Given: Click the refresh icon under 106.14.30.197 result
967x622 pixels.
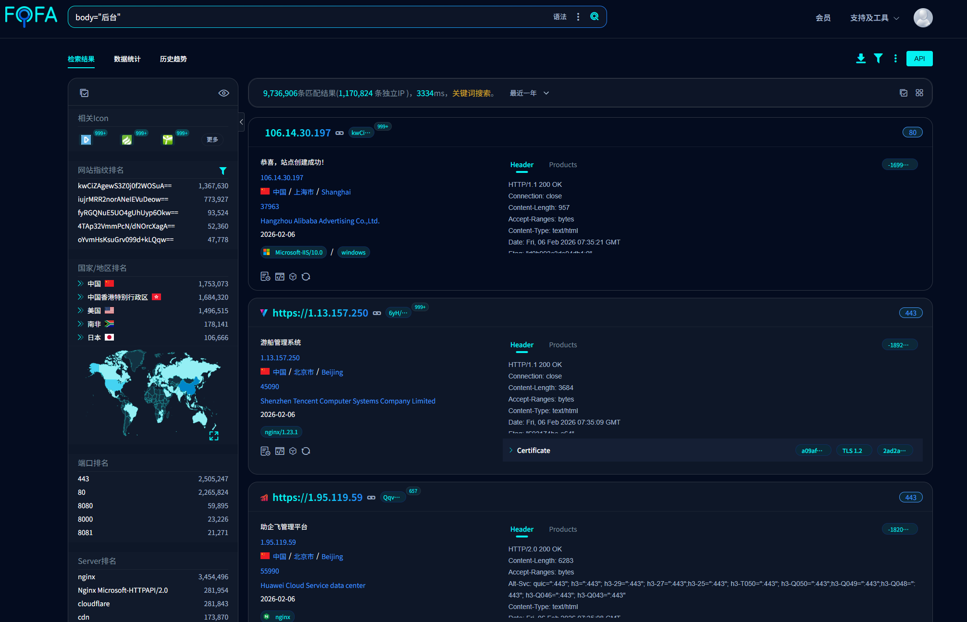Looking at the screenshot, I should (x=306, y=277).
